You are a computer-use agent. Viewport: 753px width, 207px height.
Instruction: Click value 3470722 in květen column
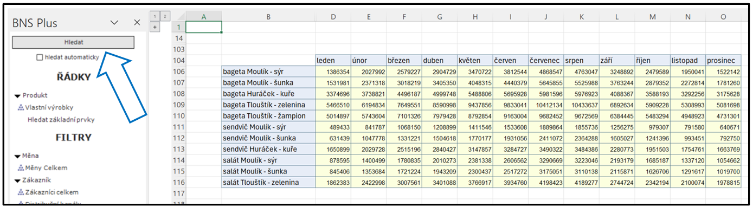click(475, 72)
